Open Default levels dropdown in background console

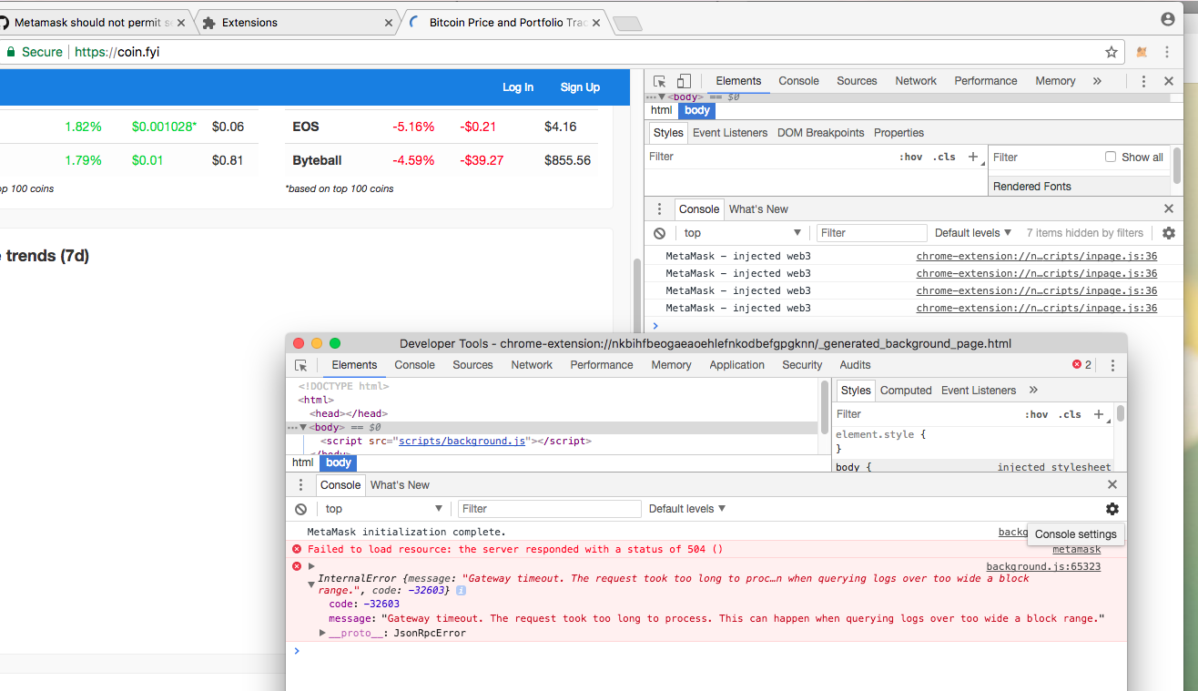click(687, 509)
